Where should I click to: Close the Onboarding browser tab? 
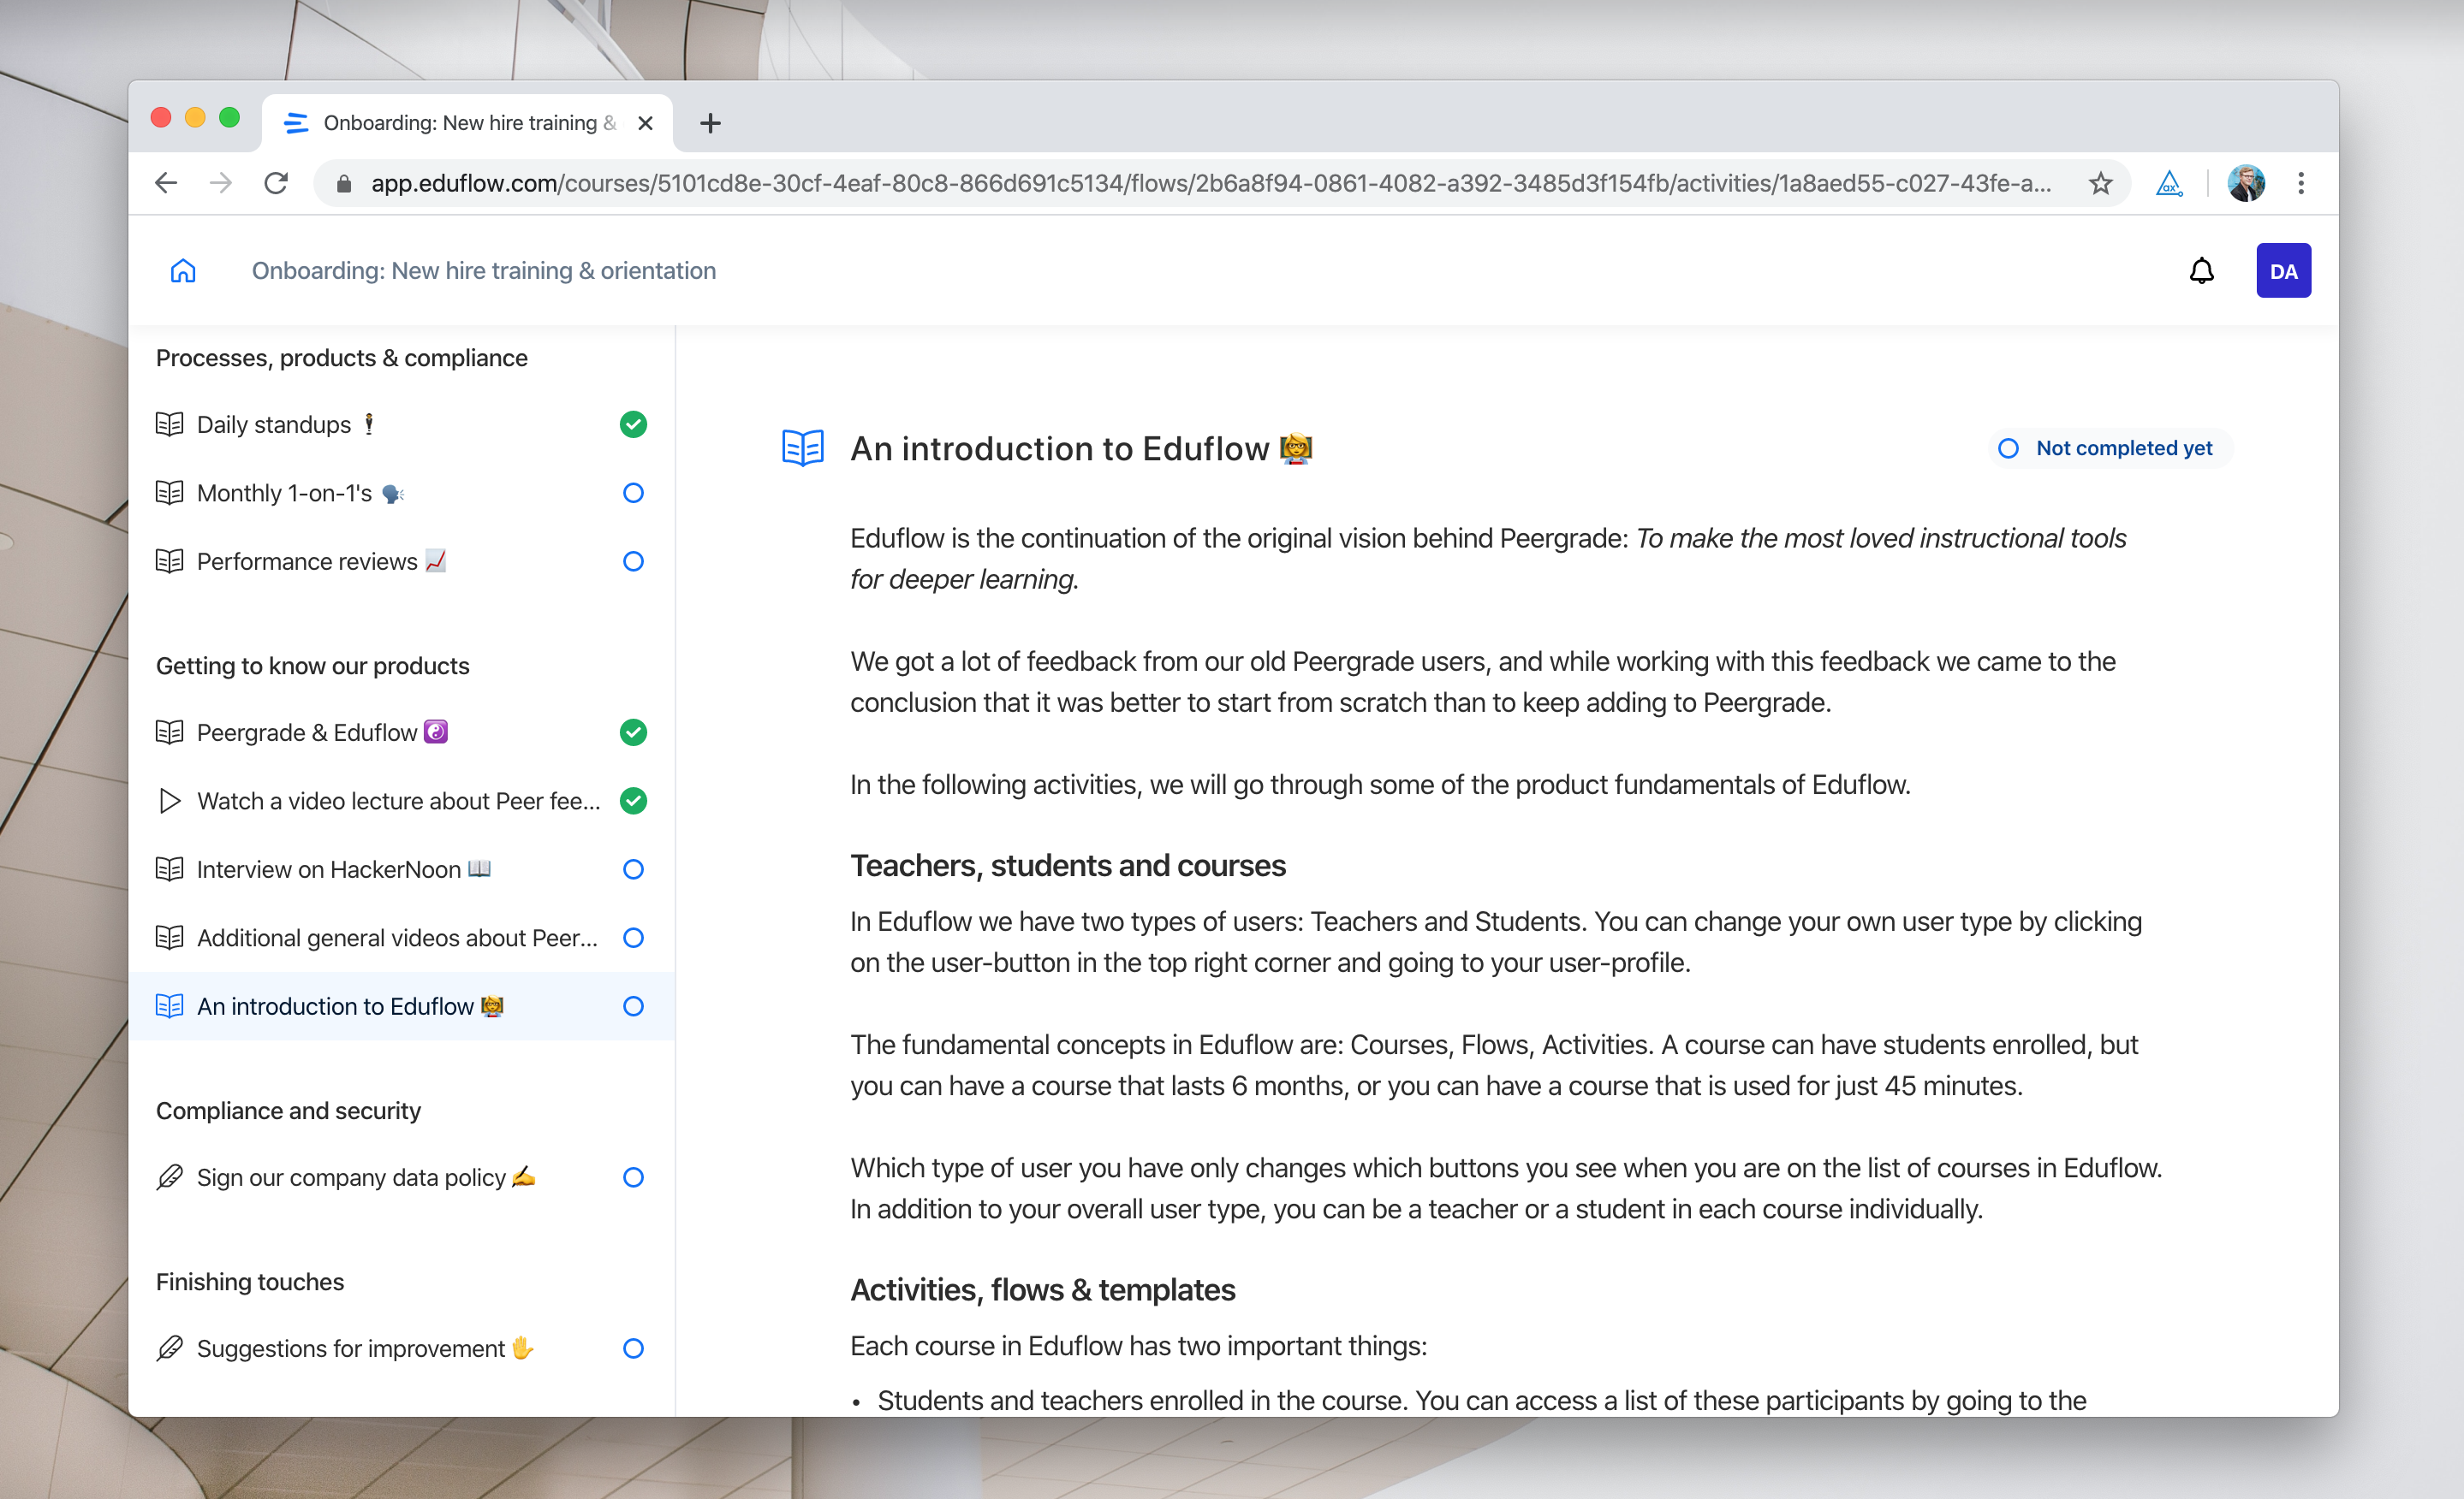pyautogui.click(x=646, y=123)
